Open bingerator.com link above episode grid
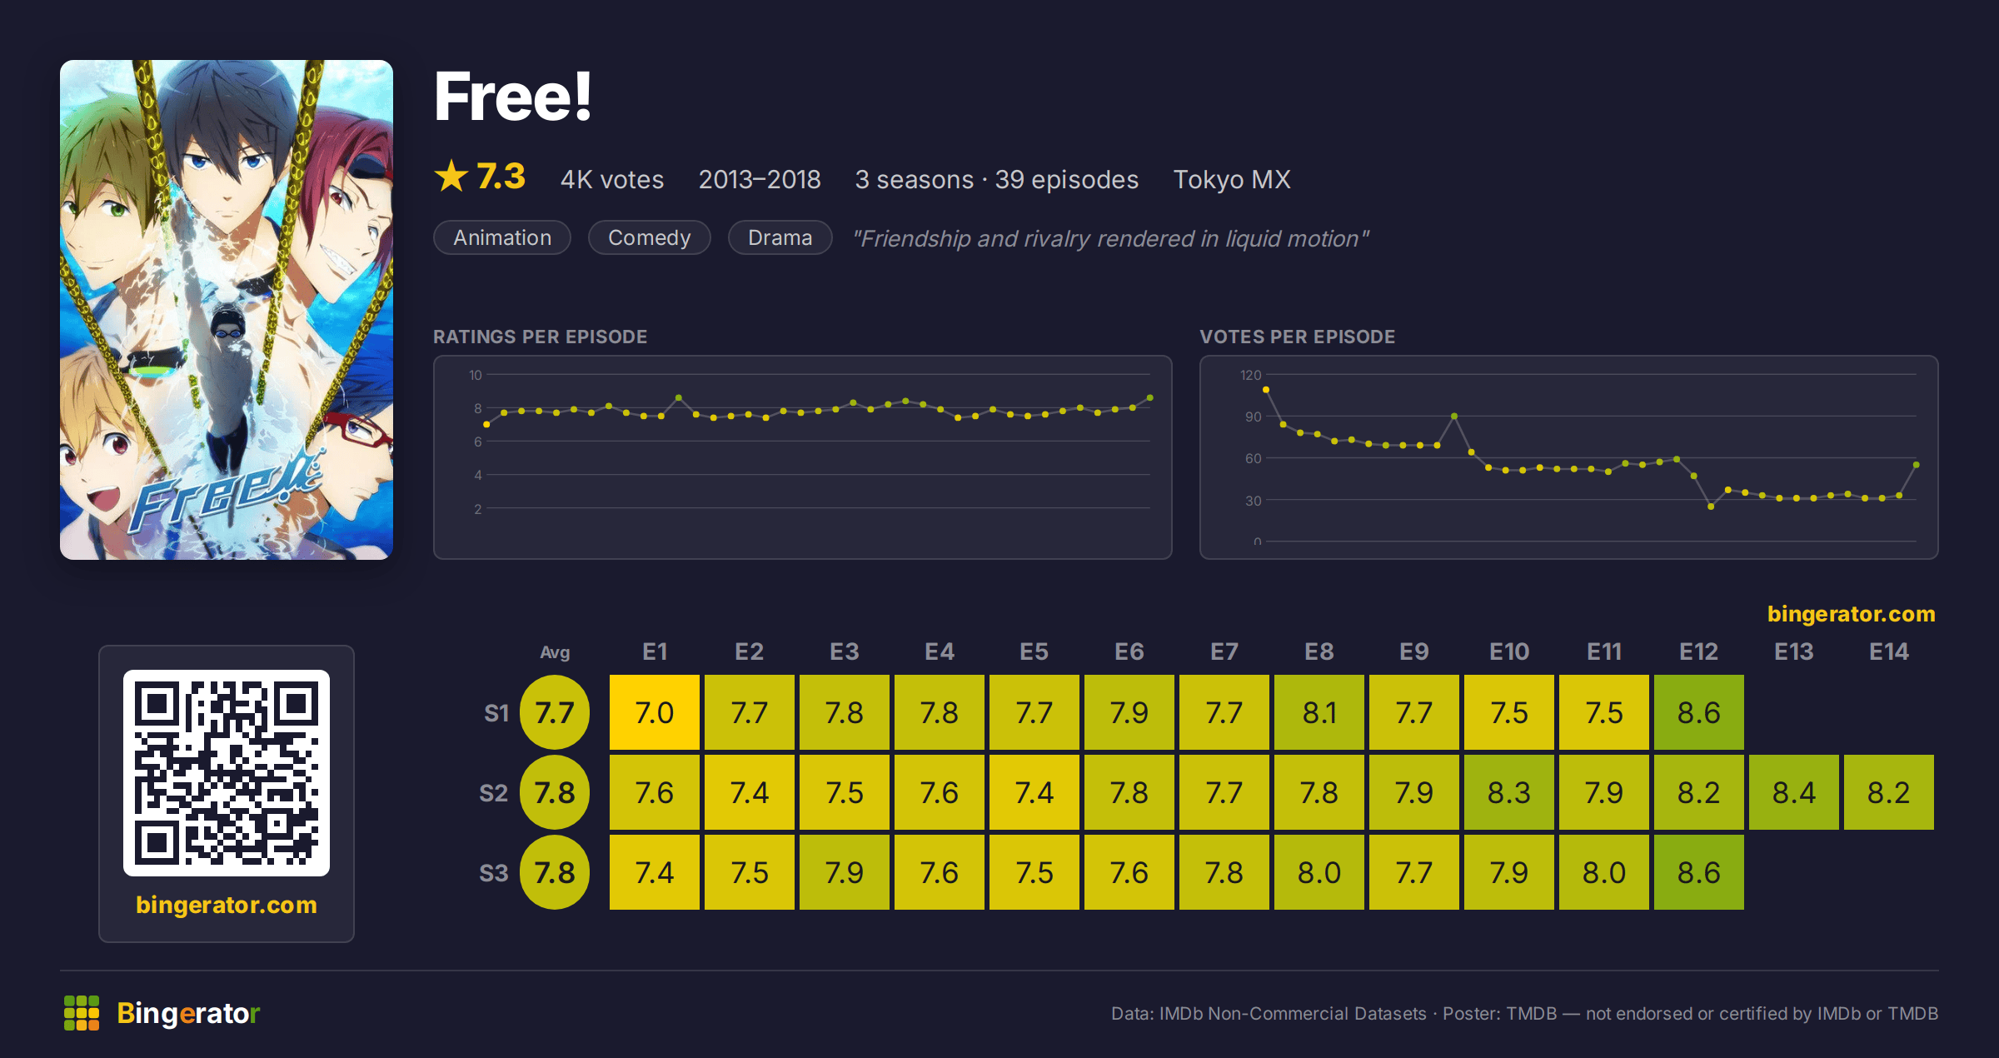1999x1058 pixels. 1851,614
